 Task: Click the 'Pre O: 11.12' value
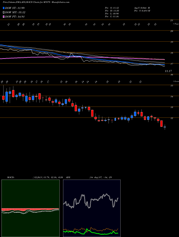[x=112, y=8]
